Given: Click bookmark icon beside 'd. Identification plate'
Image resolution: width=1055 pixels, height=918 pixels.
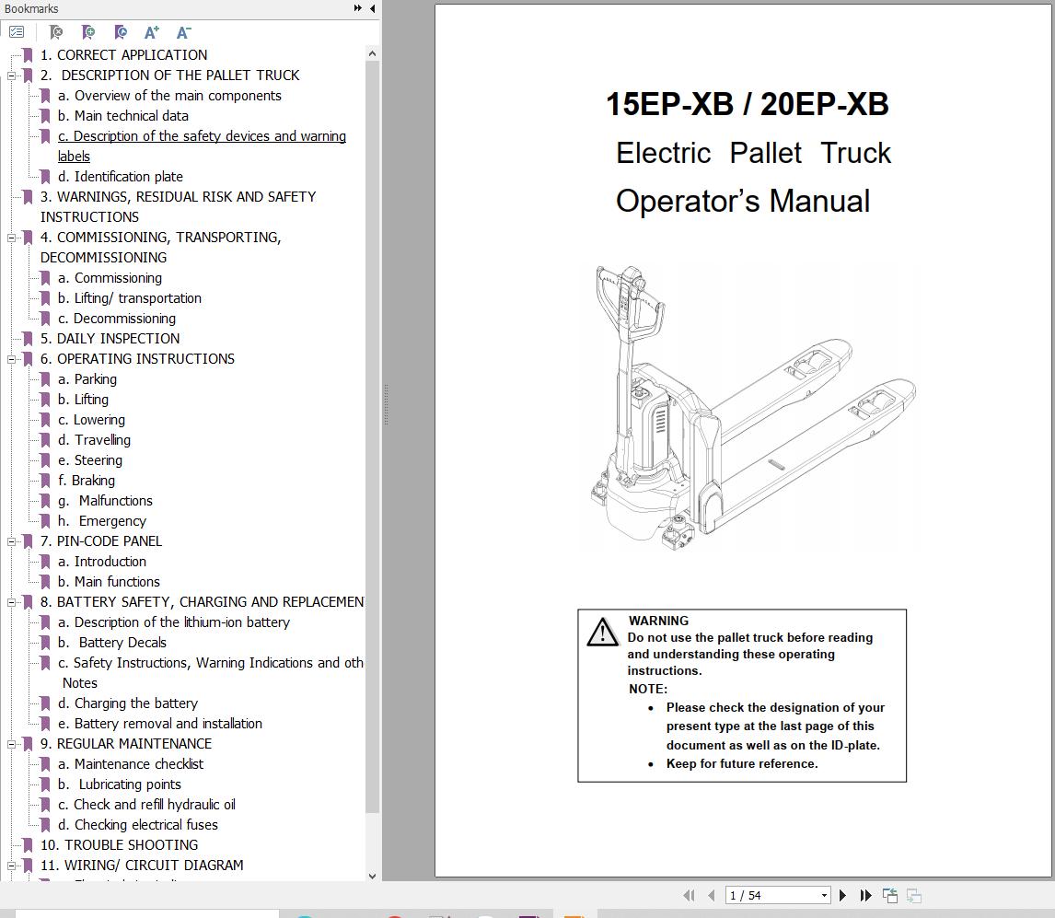Looking at the screenshot, I should click(45, 177).
